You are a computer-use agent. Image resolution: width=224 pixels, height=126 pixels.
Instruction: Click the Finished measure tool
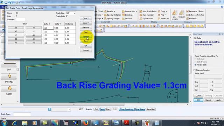(191, 19)
